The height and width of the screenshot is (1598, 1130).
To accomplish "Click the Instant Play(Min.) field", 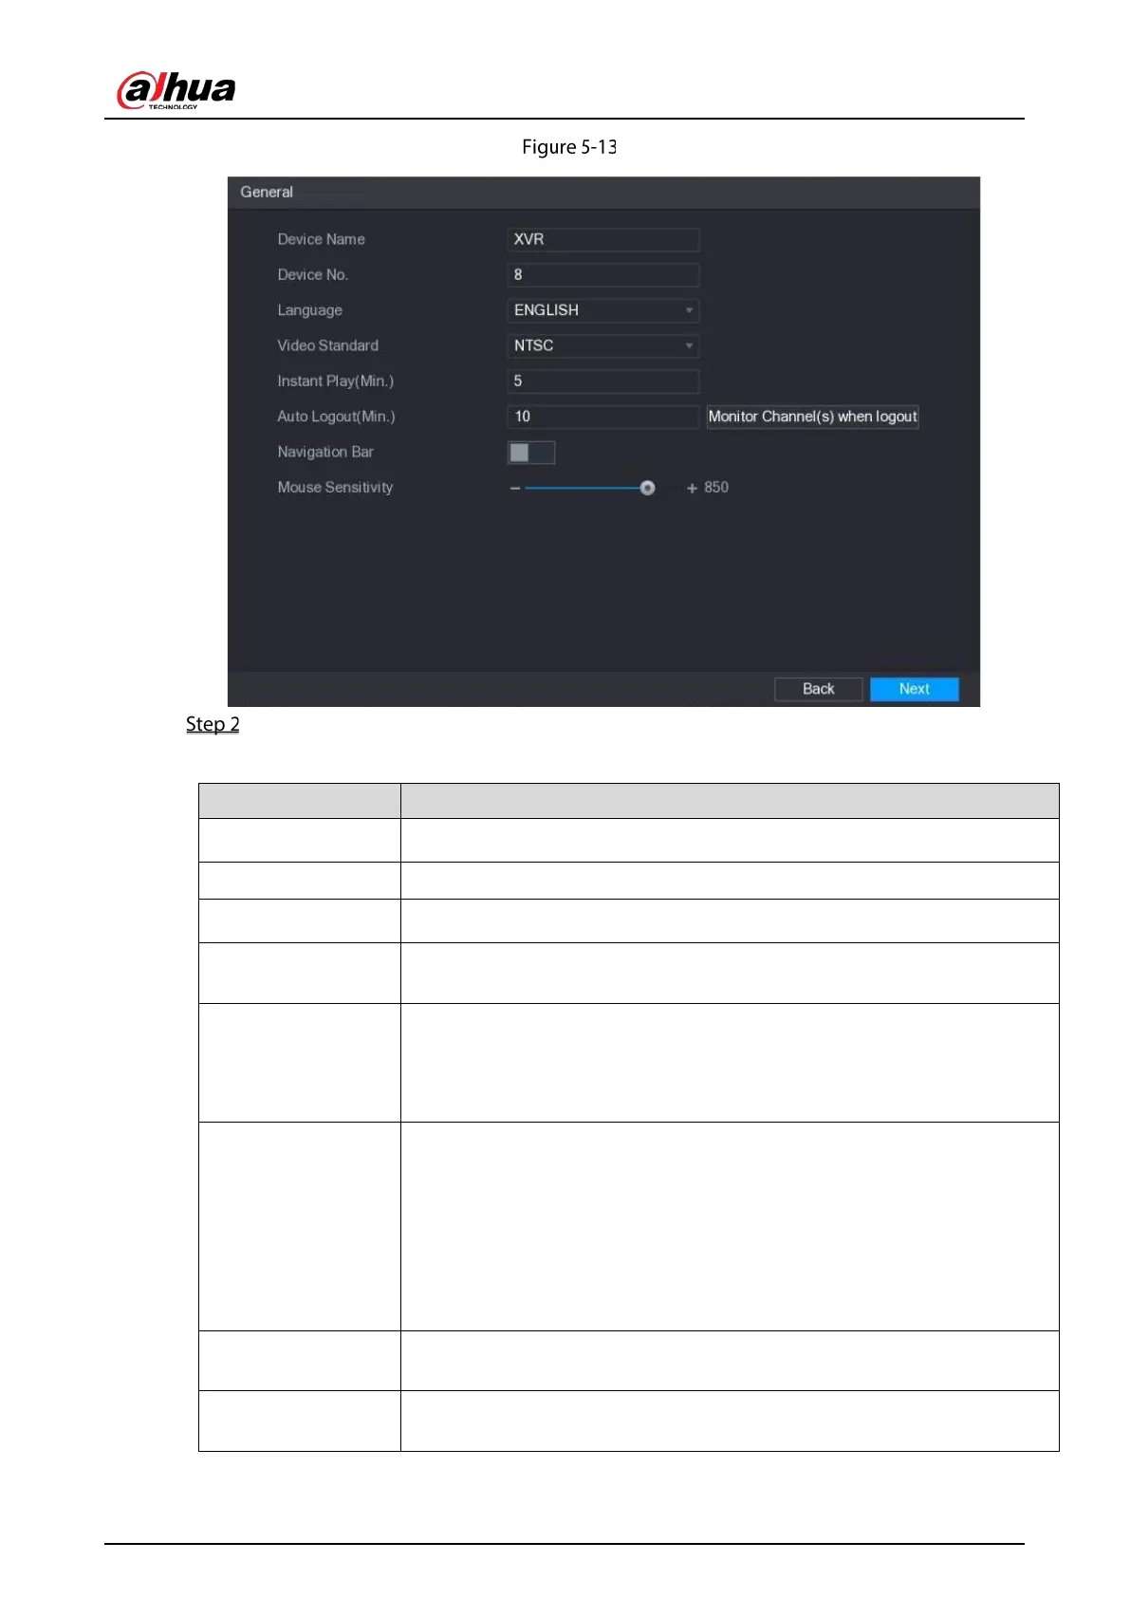I will (603, 381).
